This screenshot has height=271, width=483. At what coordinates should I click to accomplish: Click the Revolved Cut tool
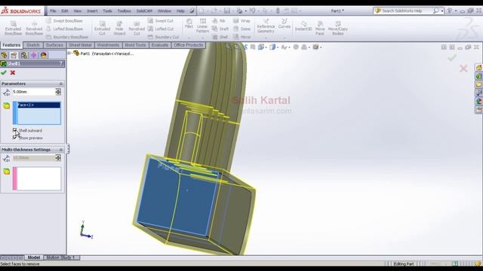pos(137,28)
